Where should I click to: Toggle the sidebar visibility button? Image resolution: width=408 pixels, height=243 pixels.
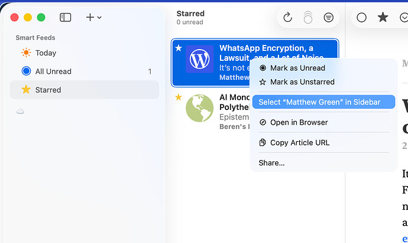tap(66, 18)
